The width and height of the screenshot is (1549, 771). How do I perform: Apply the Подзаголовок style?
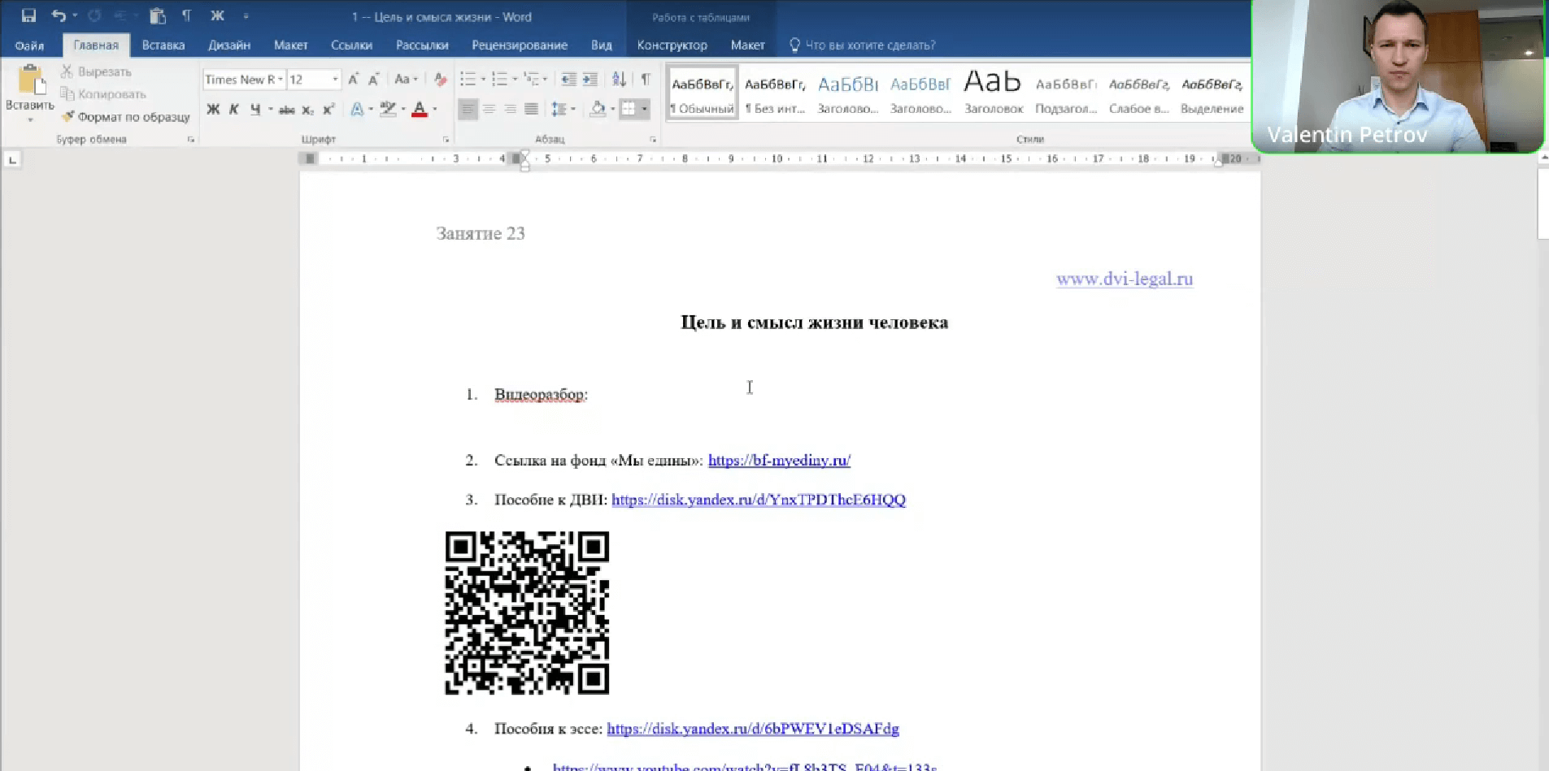click(x=1066, y=93)
